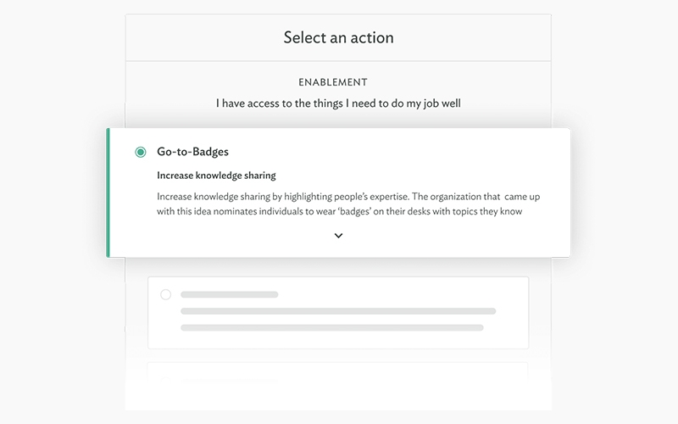Expand the Go-to-Badges description with the chevron
This screenshot has height=424, width=678.
pyautogui.click(x=338, y=236)
